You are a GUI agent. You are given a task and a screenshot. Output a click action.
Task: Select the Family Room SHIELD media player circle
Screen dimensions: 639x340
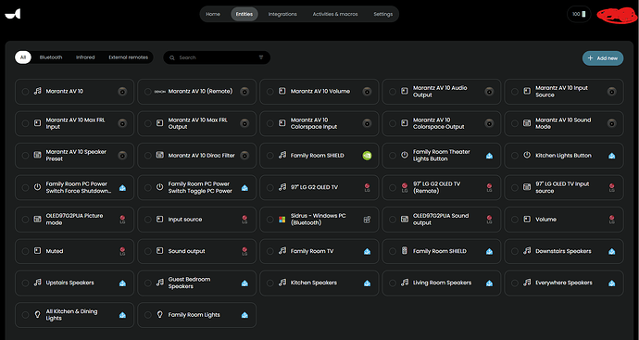click(269, 156)
